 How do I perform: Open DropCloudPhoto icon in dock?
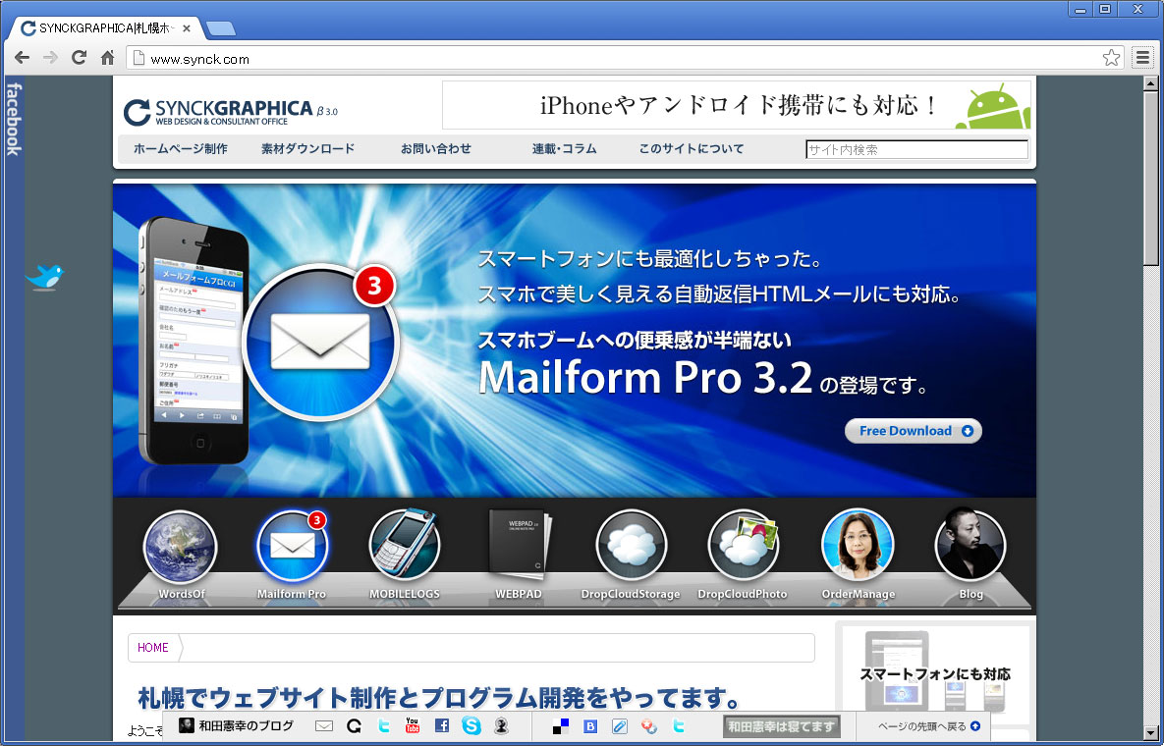click(743, 547)
